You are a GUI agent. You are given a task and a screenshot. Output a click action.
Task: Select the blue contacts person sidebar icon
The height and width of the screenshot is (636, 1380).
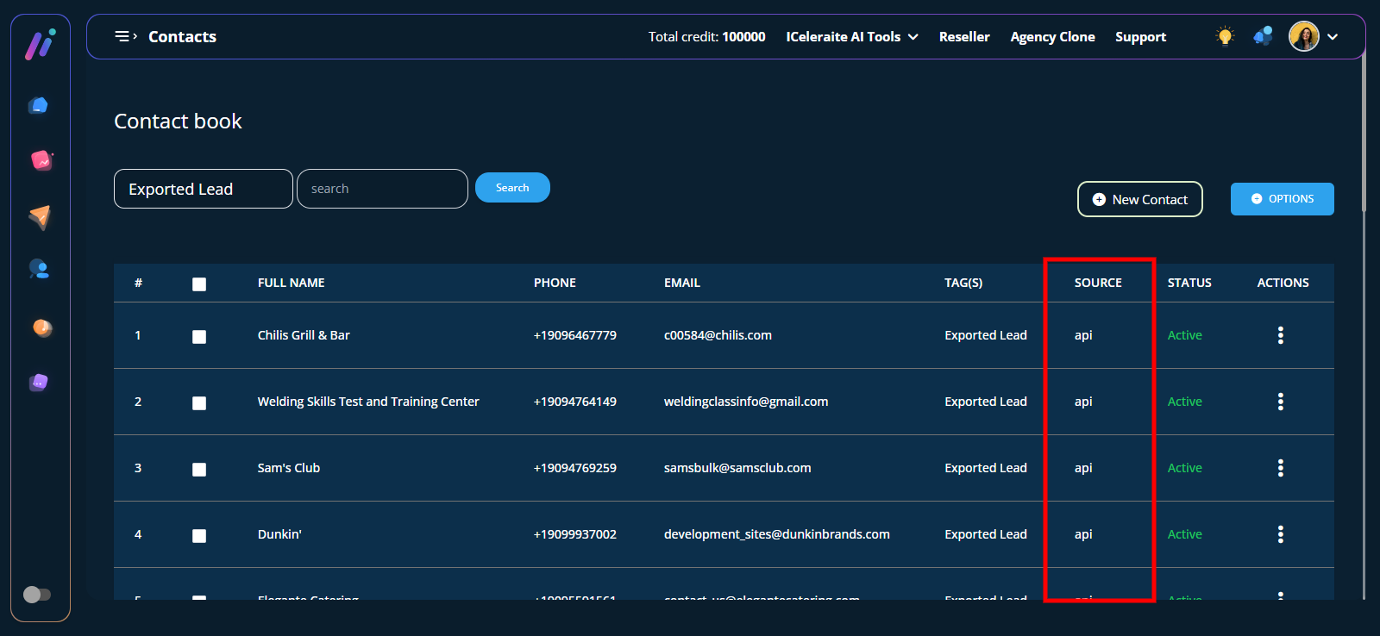click(x=40, y=269)
